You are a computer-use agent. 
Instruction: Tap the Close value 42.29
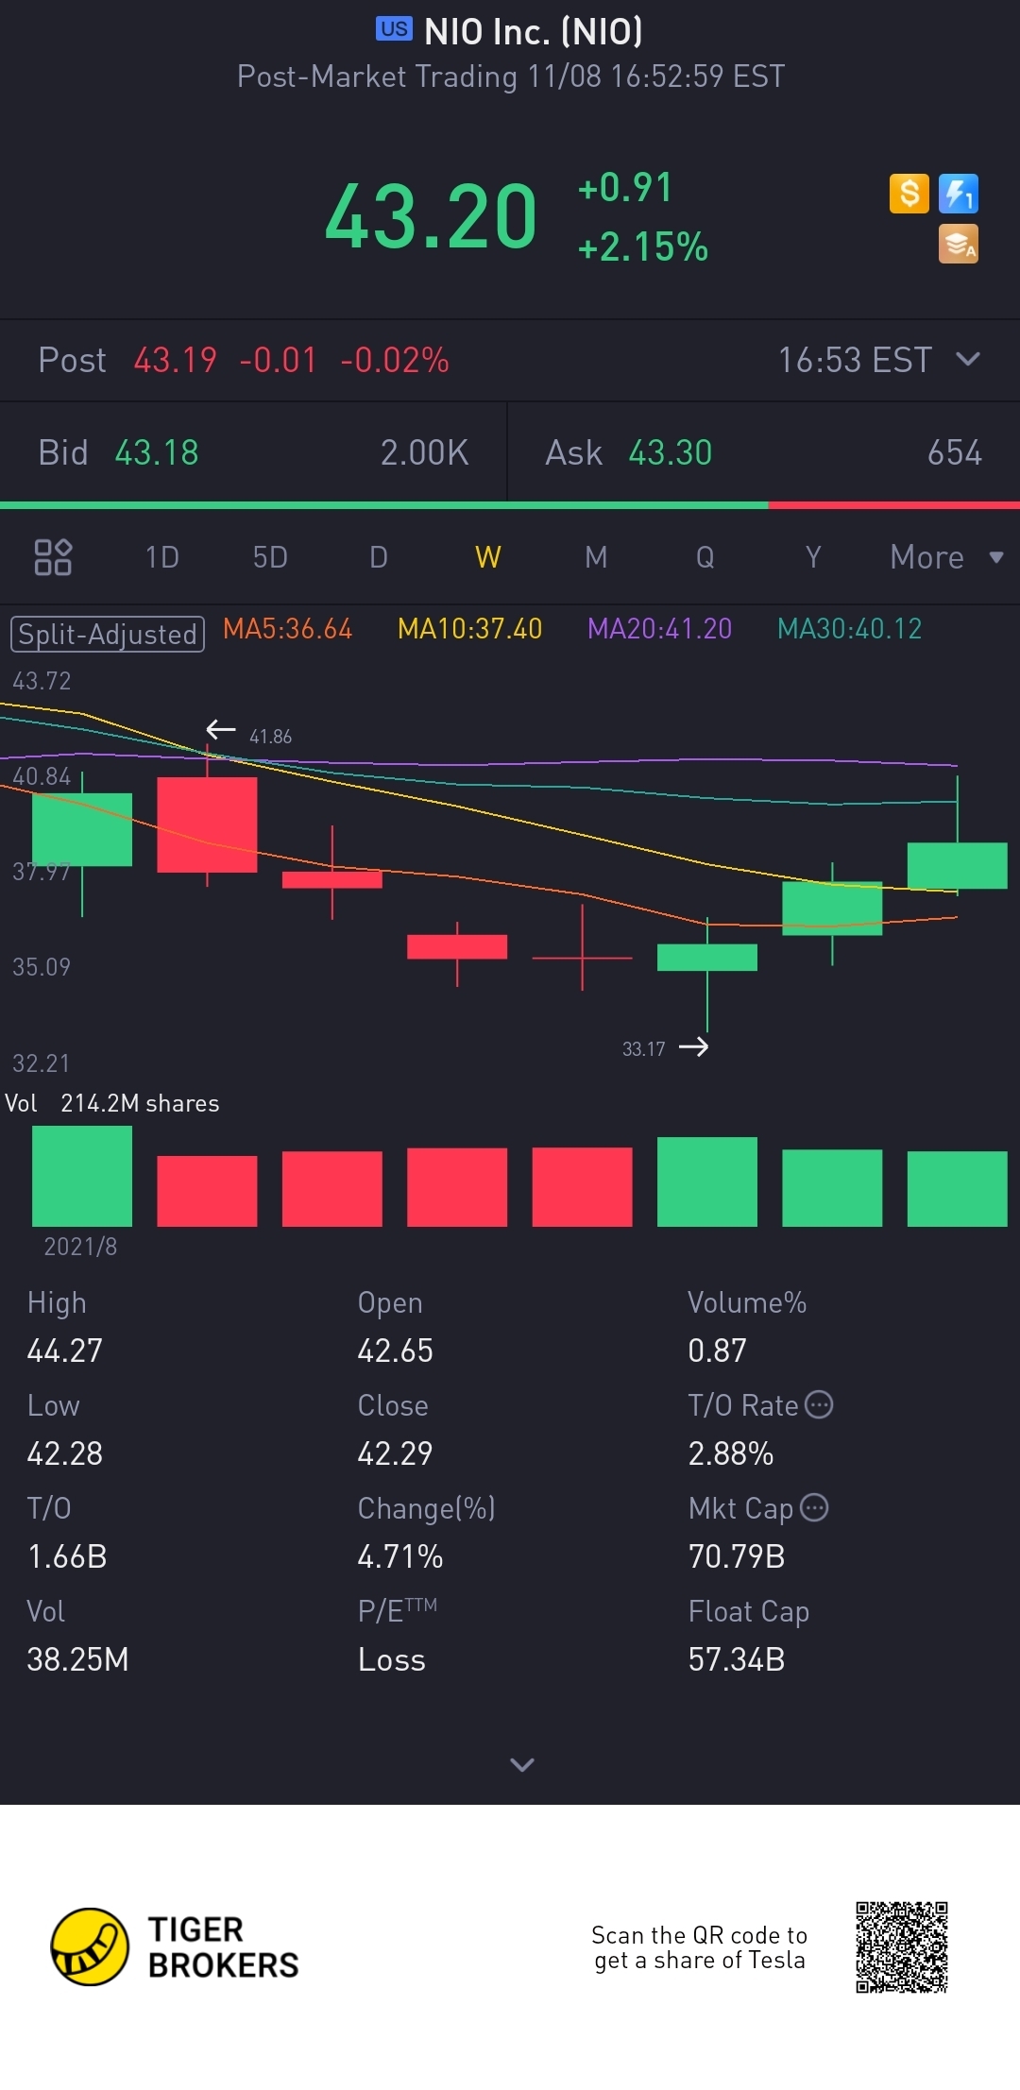pyautogui.click(x=395, y=1453)
